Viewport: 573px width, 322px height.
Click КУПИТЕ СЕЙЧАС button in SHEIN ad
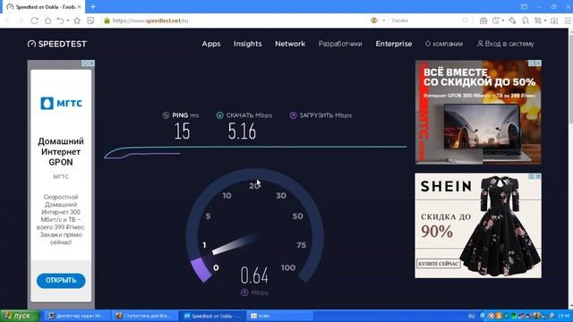click(439, 264)
